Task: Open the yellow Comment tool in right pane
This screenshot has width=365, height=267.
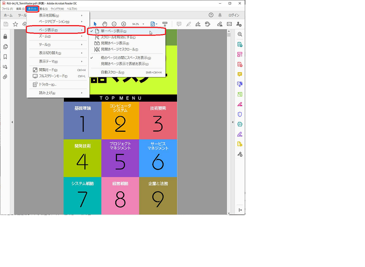Action: point(240,74)
